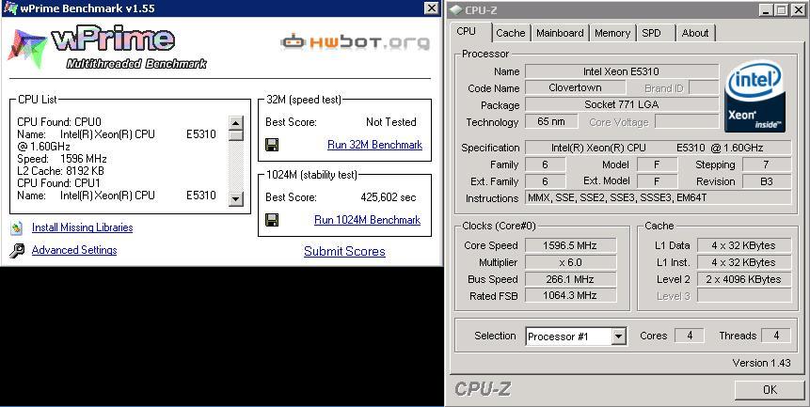
Task: Click the Speed: 1596 MHz line
Action: (62, 159)
